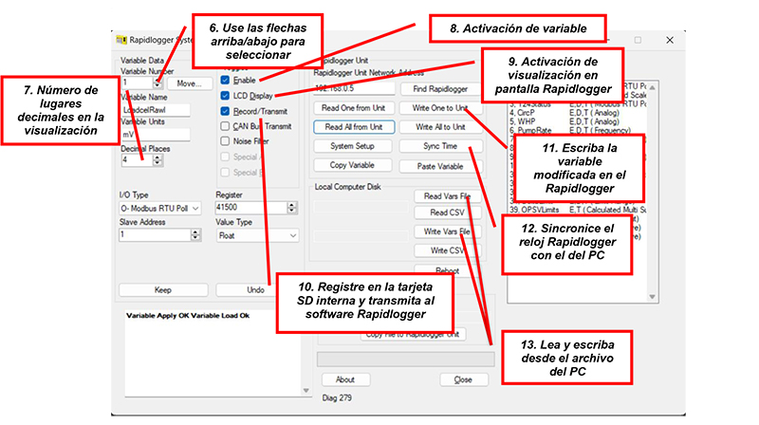Click the Move... button
The height and width of the screenshot is (425, 759).
pyautogui.click(x=190, y=83)
